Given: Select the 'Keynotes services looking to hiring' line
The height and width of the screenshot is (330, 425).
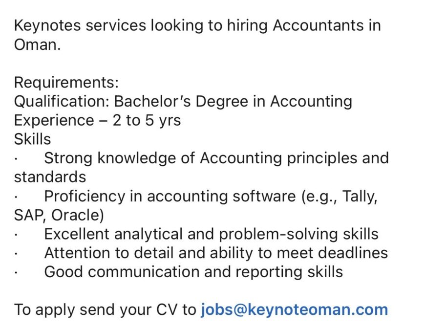Looking at the screenshot, I should [197, 26].
